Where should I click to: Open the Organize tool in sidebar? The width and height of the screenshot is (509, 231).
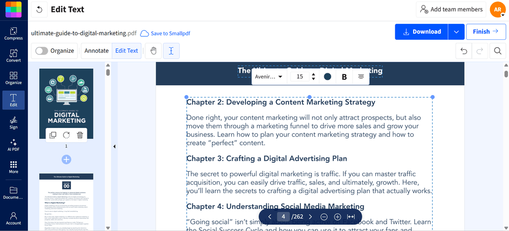click(x=13, y=78)
